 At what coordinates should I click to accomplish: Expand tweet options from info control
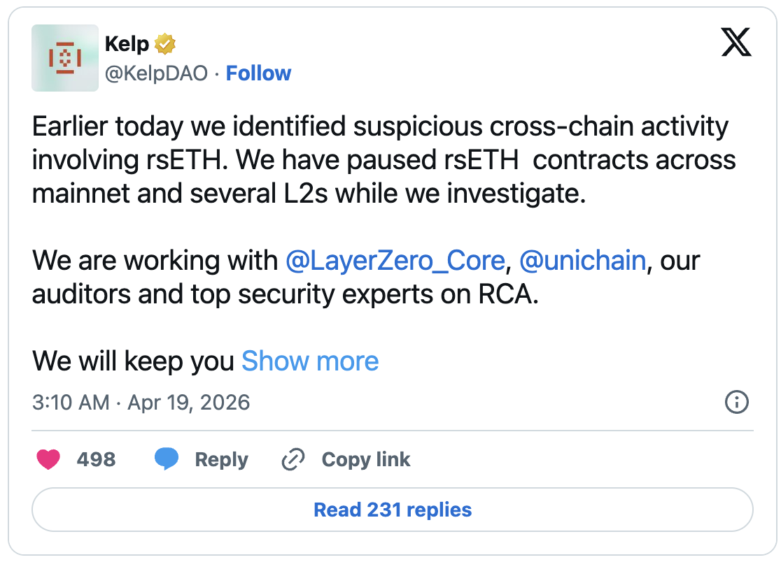pyautogui.click(x=737, y=403)
